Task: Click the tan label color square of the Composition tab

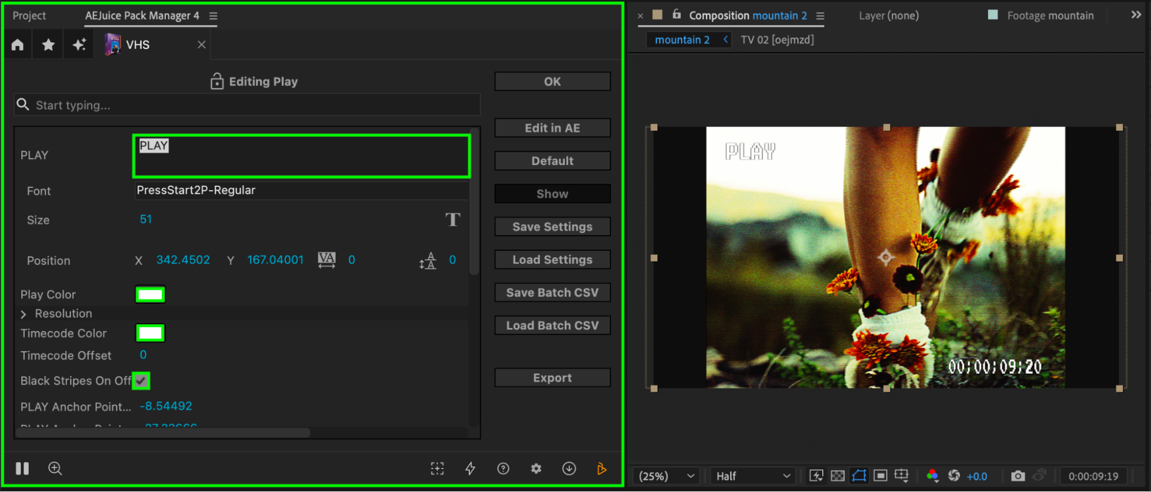Action: [x=658, y=14]
